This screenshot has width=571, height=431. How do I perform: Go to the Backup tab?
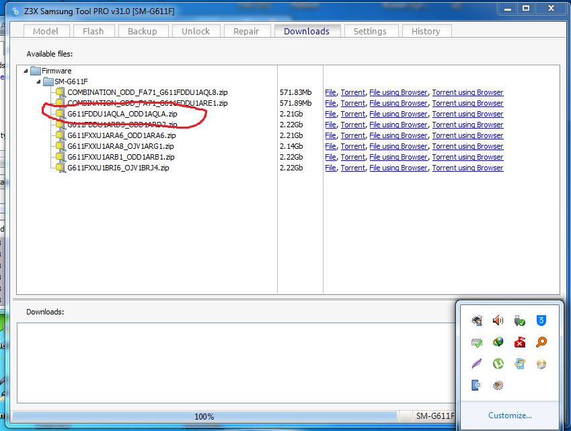[143, 32]
